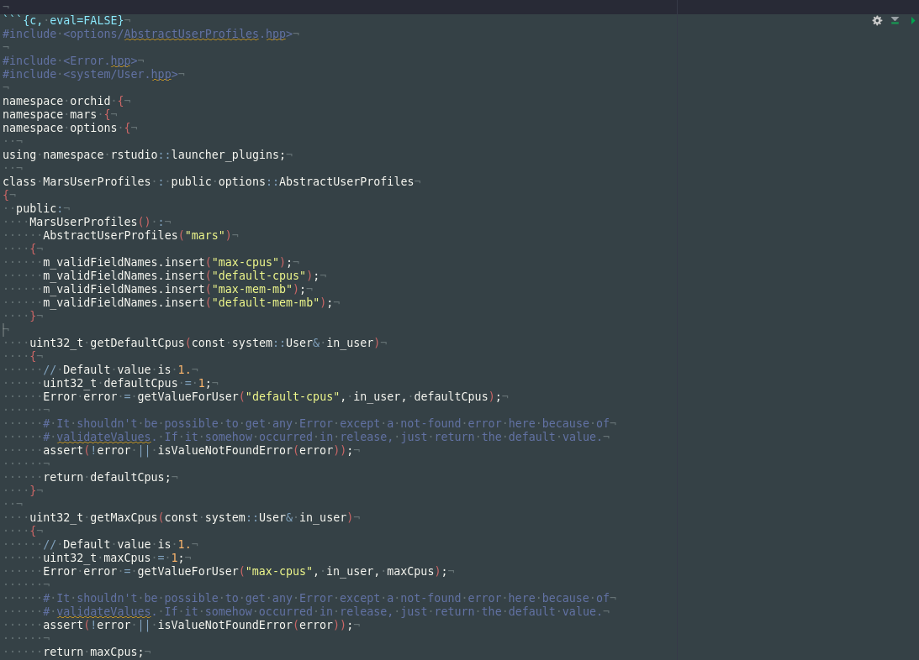Click the underlined validateValues word

coord(103,437)
